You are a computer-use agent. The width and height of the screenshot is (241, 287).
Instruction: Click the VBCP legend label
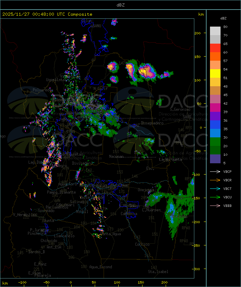(x=227, y=172)
